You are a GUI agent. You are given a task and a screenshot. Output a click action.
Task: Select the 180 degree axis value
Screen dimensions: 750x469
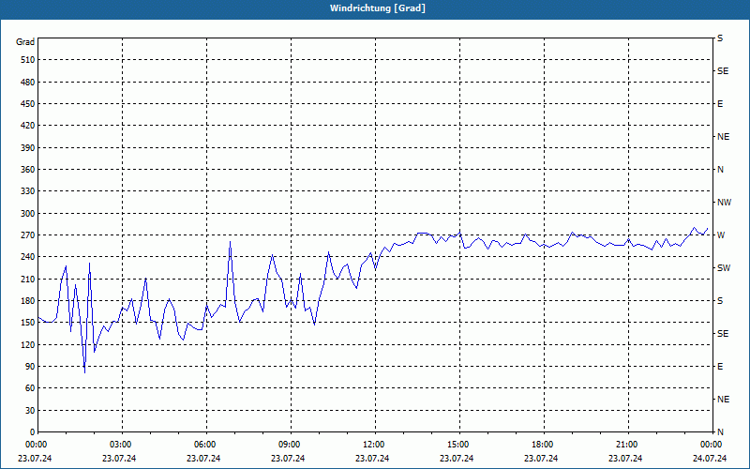[25, 301]
